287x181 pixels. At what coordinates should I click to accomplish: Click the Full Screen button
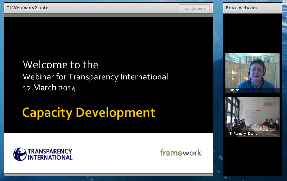click(x=194, y=8)
